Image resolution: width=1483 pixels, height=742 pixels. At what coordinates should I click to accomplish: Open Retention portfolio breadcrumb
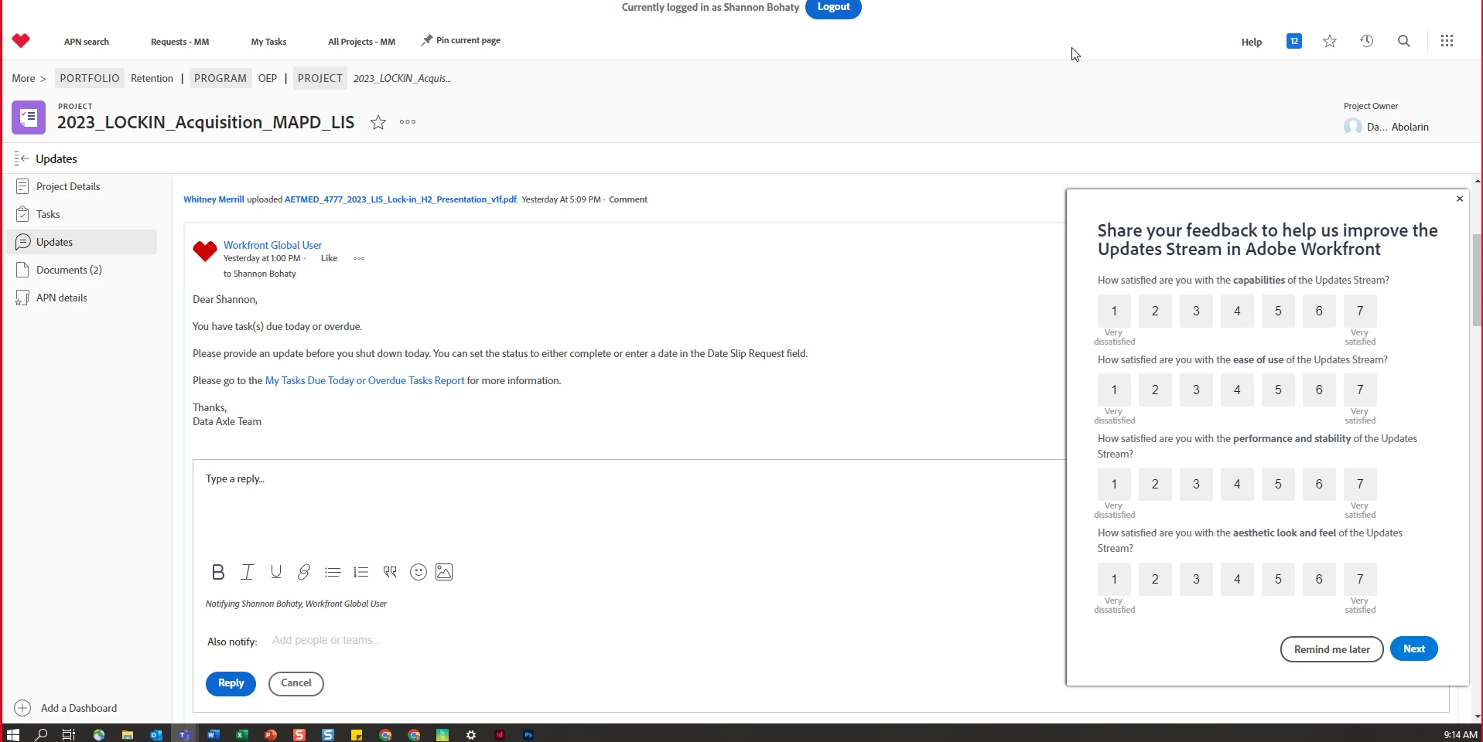pos(152,78)
